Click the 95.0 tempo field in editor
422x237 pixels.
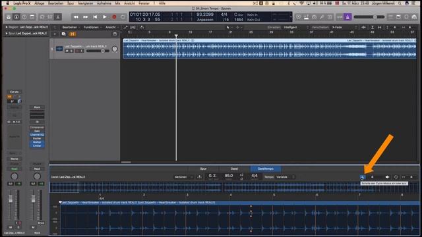point(229,176)
